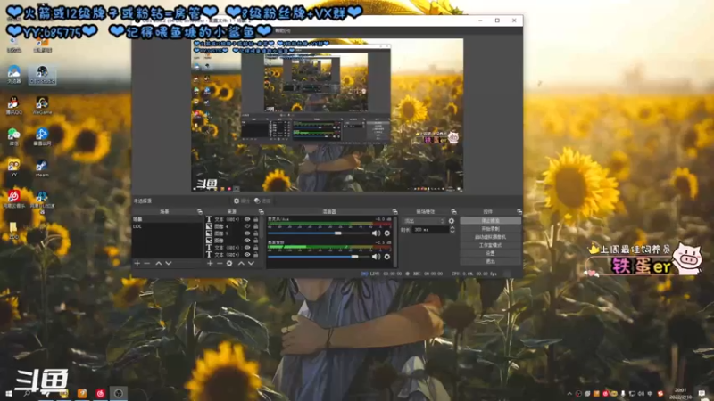Move the selected scene up

pos(159,263)
